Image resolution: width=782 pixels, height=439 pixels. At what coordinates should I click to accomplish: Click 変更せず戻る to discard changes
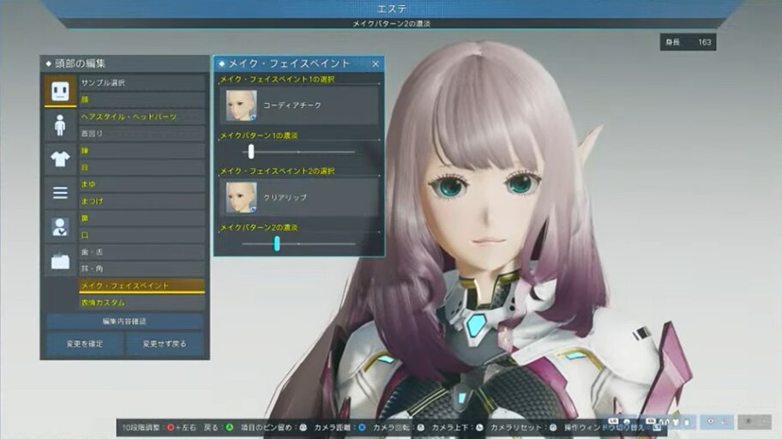(x=165, y=344)
